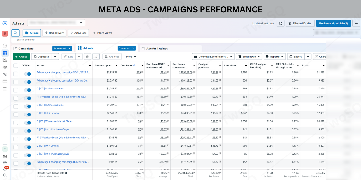Open the Ads for 1 Ad set tab

click(157, 49)
